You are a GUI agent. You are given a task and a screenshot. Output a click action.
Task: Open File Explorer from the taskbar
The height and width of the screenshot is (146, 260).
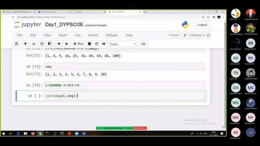tap(25, 133)
